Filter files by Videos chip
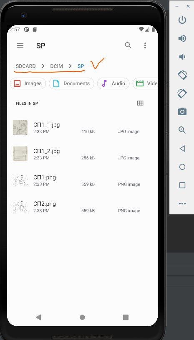194x340 pixels. 145,83
